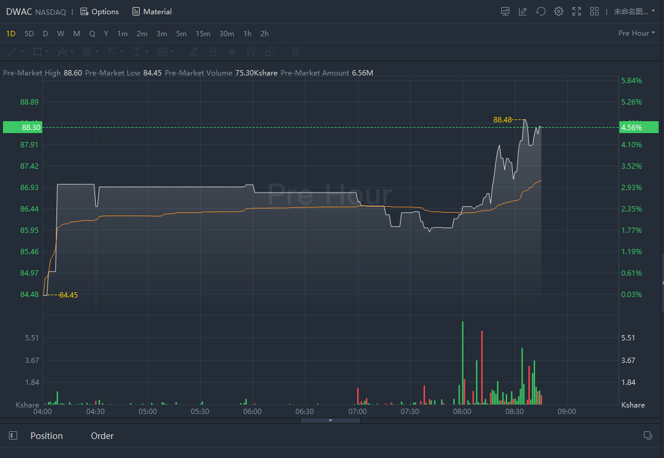This screenshot has height=458, width=664.
Task: Select the wave pattern drawing tool
Action: (62, 52)
